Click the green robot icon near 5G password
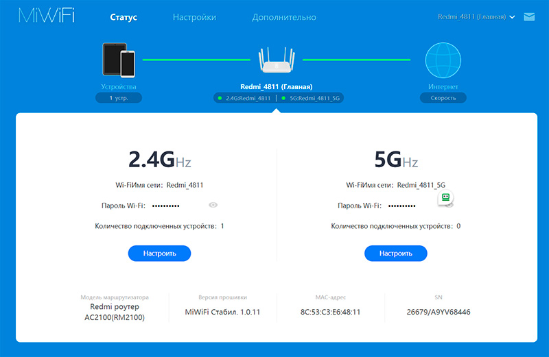The height and width of the screenshot is (357, 549). 446,197
